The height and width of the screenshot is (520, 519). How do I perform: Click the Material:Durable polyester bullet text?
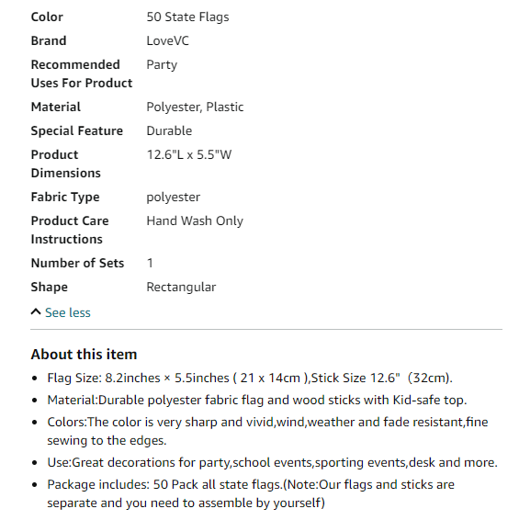[257, 401]
